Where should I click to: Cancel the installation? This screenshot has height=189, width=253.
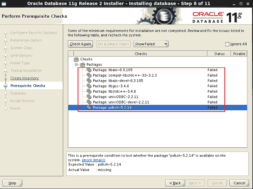coord(239,183)
